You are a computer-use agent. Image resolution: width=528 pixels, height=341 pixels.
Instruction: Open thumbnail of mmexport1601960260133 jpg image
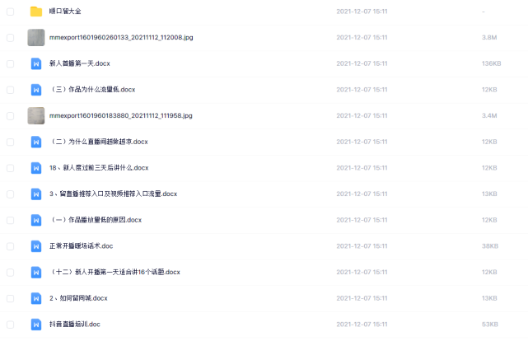coord(36,37)
